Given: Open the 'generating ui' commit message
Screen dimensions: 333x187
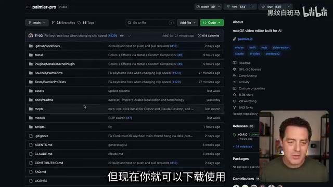Looking at the screenshot, I should point(118,145).
